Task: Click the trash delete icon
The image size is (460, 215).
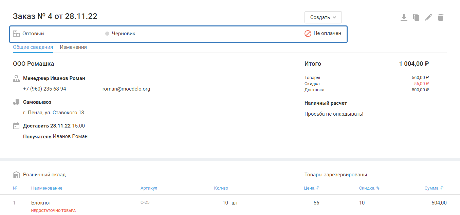Action: click(441, 17)
